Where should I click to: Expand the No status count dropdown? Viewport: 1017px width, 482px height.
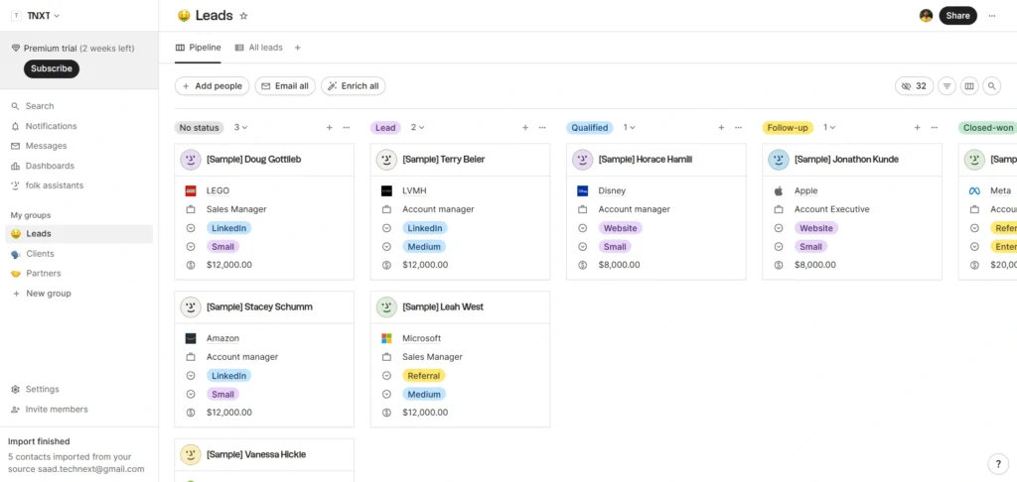pyautogui.click(x=240, y=128)
